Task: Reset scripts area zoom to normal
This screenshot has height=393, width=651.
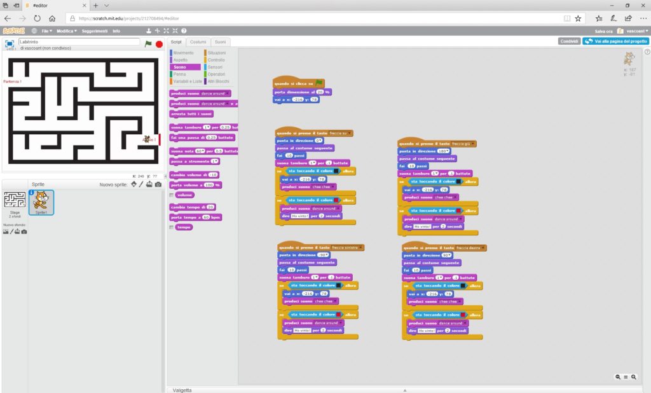Action: 626,377
